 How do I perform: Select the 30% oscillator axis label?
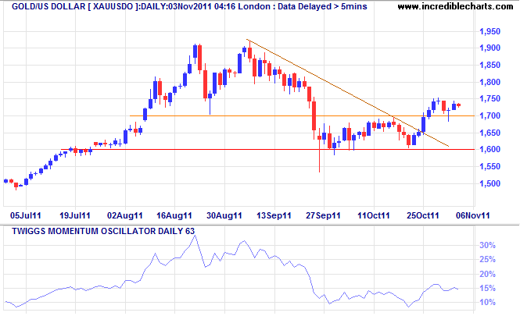(x=487, y=245)
